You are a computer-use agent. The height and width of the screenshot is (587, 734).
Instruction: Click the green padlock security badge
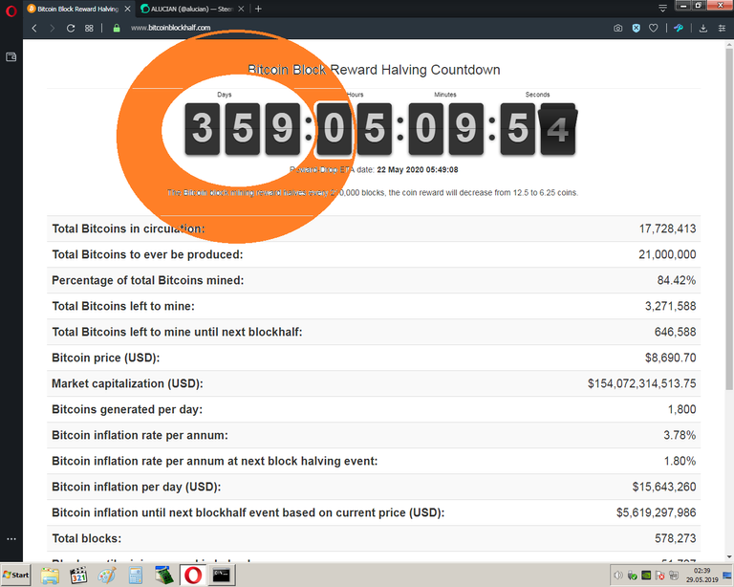point(117,28)
